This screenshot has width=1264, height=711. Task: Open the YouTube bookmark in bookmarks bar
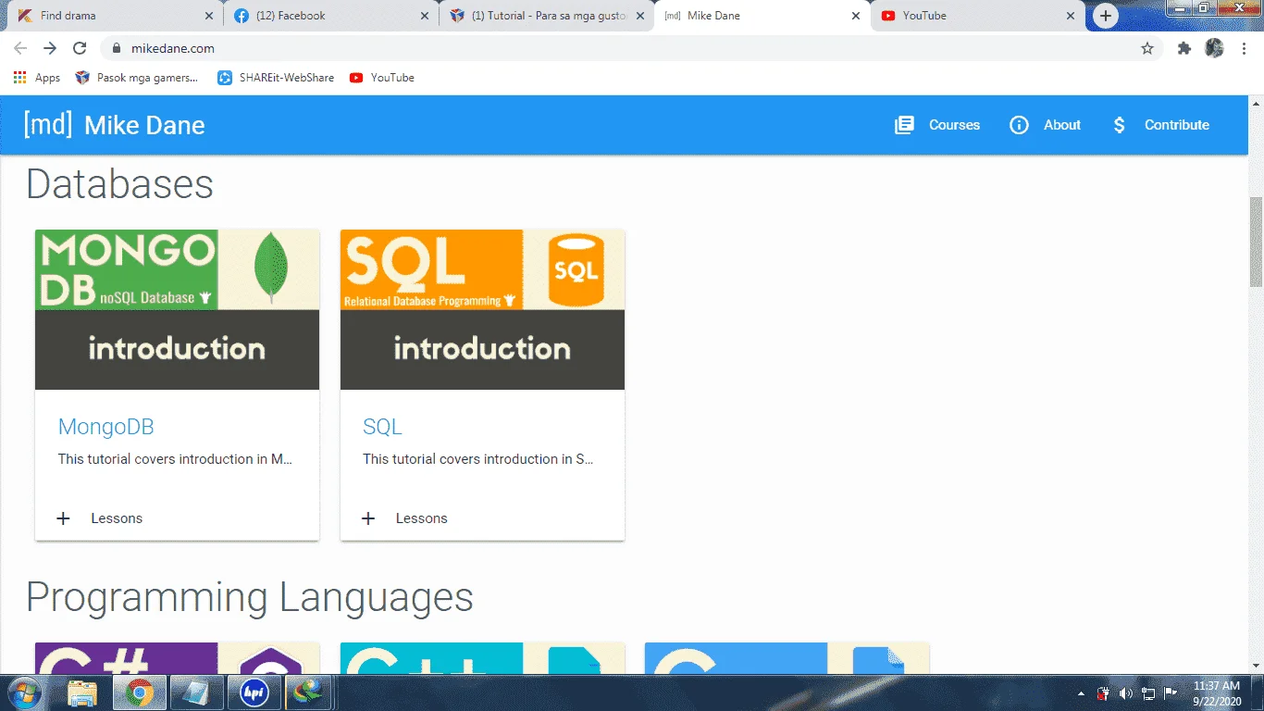382,78
